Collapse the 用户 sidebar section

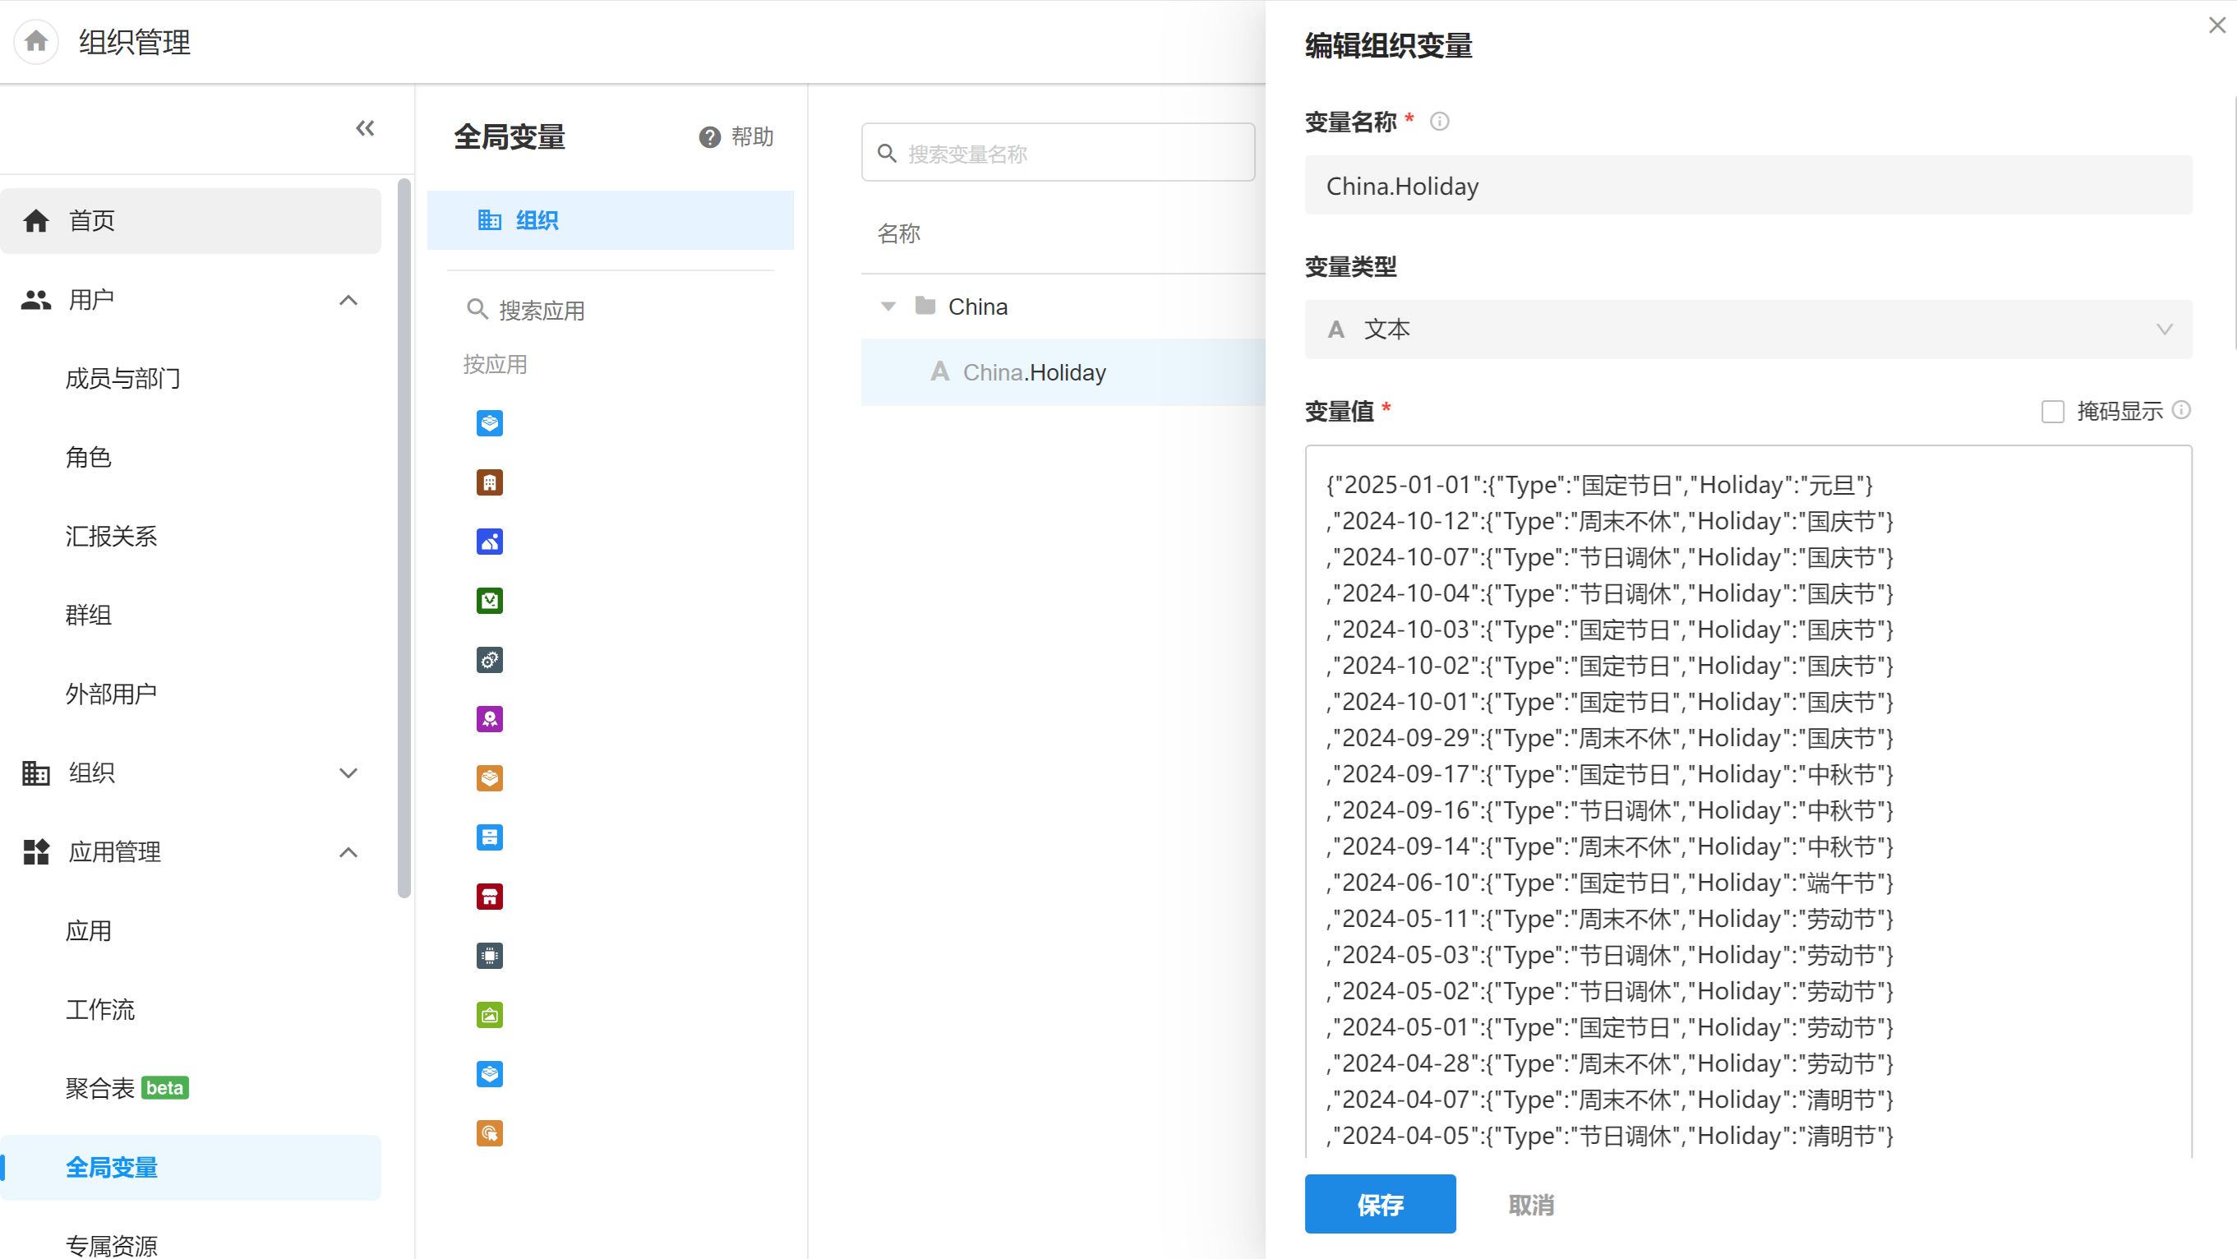348,301
